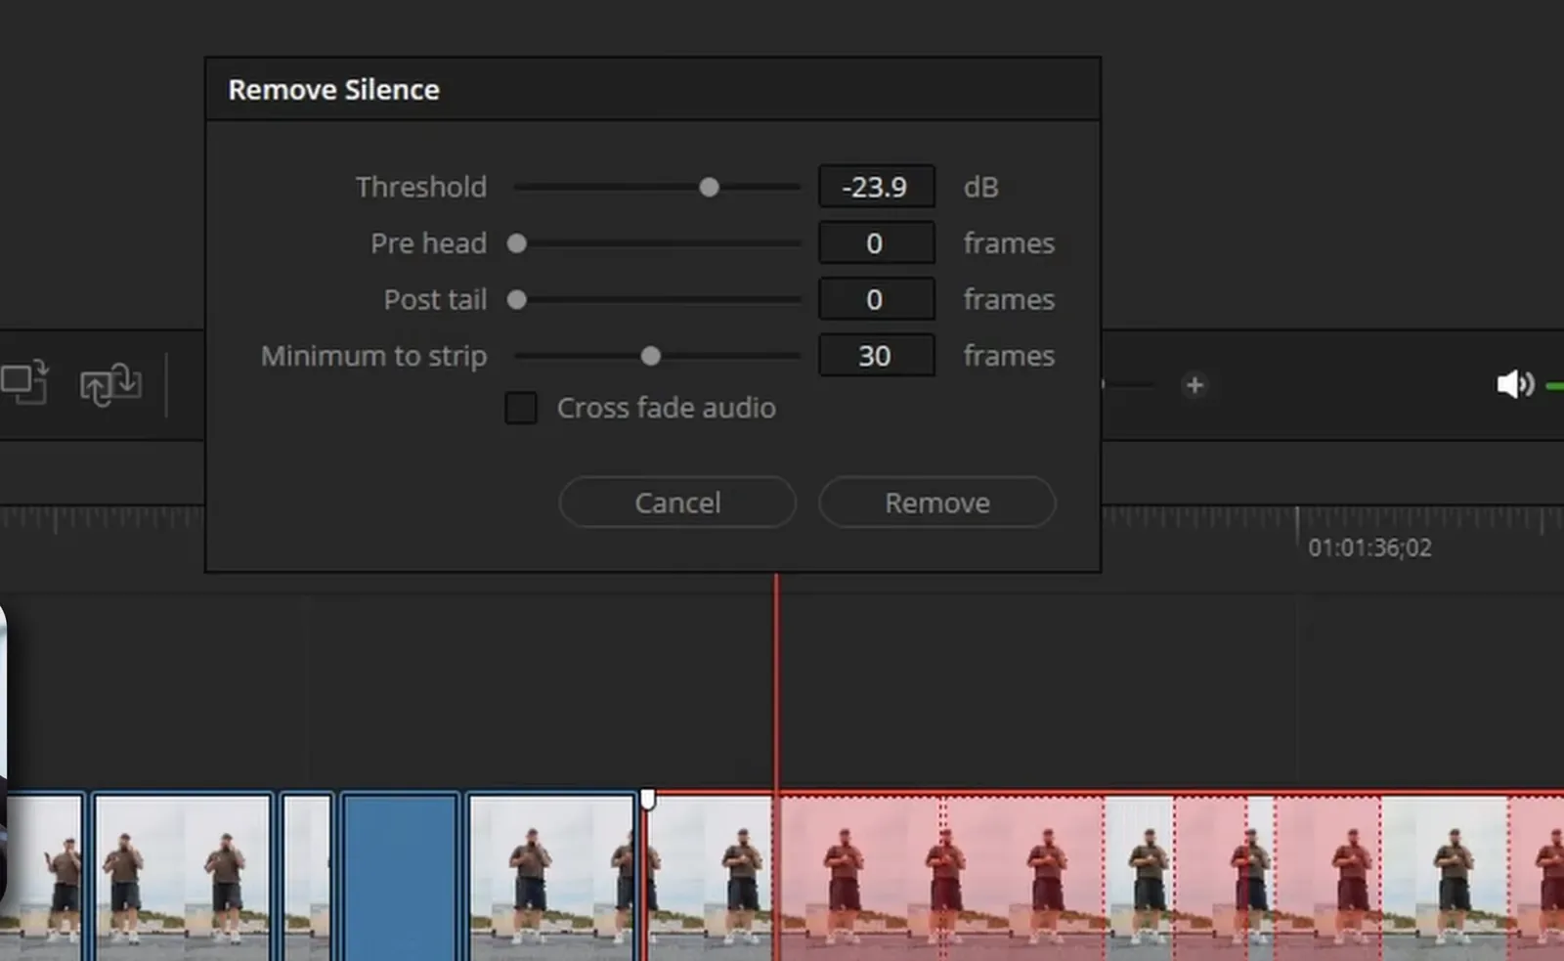This screenshot has width=1564, height=961.
Task: Click the Remove Silence title text
Action: point(333,90)
